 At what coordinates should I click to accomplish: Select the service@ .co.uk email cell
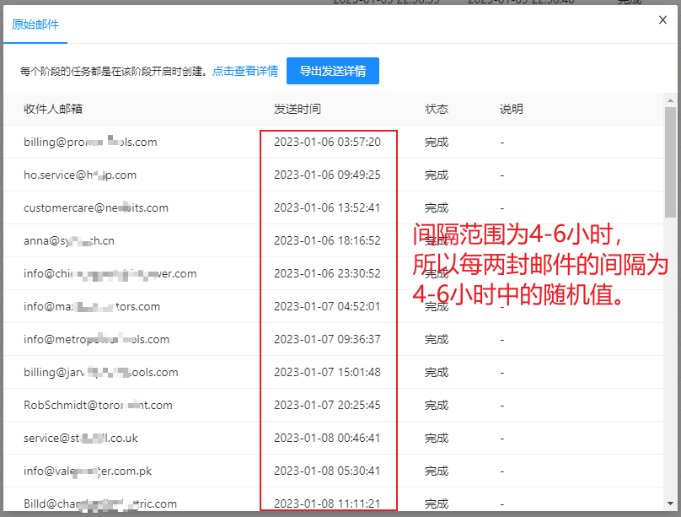point(81,438)
